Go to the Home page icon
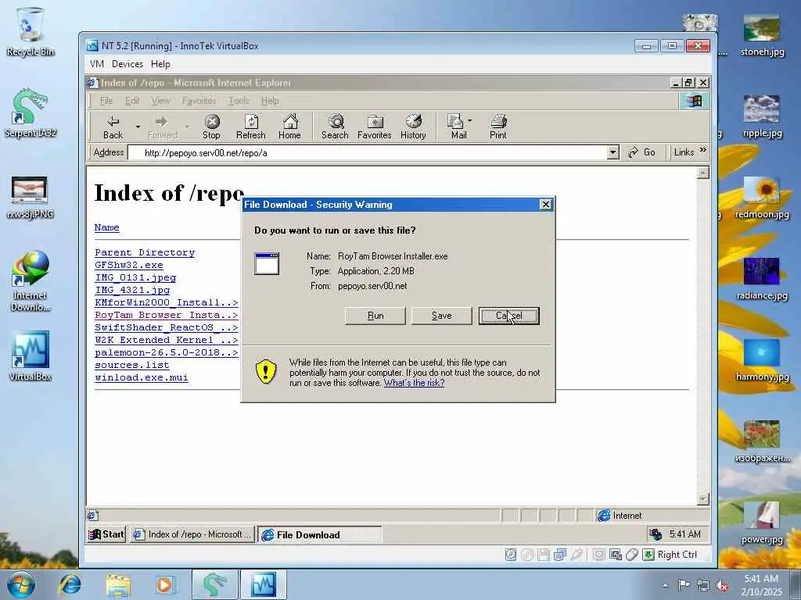This screenshot has height=600, width=801. pyautogui.click(x=289, y=127)
